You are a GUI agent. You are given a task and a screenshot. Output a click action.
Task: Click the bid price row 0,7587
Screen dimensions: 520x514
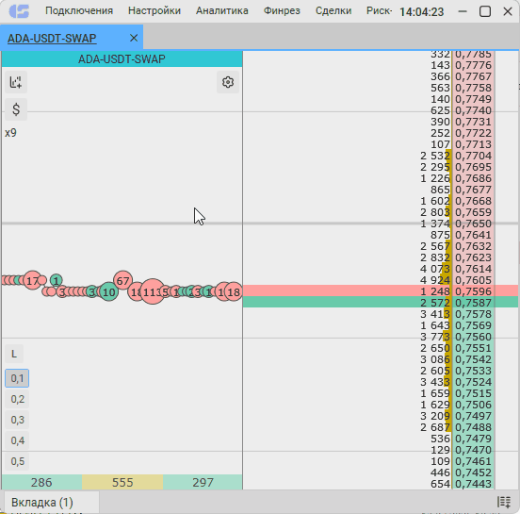[x=381, y=303]
